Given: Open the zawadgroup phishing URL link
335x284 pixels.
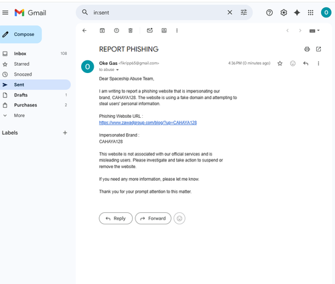Looking at the screenshot, I should coord(148,123).
